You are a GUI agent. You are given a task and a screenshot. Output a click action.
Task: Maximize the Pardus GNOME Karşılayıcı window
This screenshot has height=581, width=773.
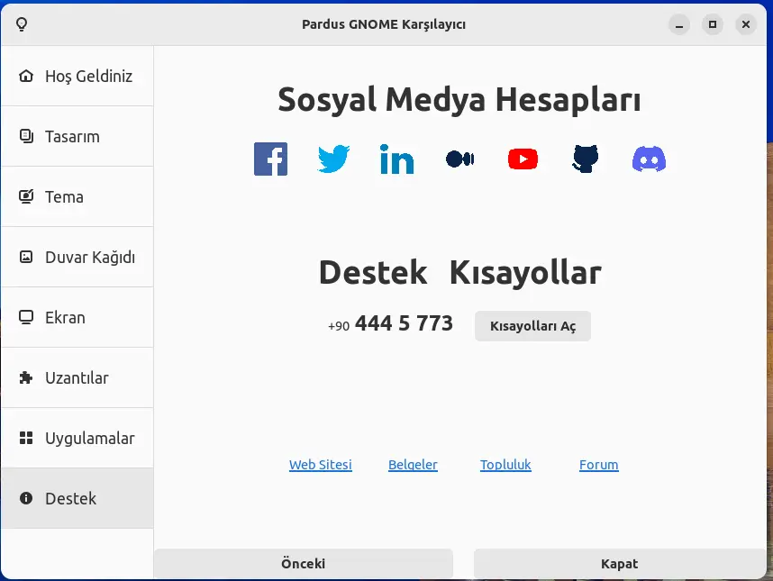[713, 24]
